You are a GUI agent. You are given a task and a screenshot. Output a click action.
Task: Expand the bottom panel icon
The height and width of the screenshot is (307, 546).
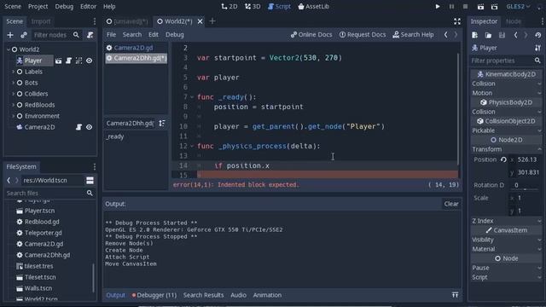coord(455,295)
